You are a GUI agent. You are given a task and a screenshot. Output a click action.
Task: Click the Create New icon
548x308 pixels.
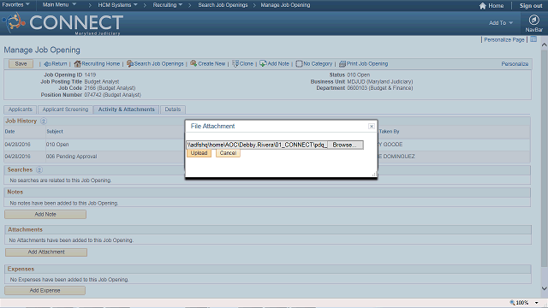point(194,63)
